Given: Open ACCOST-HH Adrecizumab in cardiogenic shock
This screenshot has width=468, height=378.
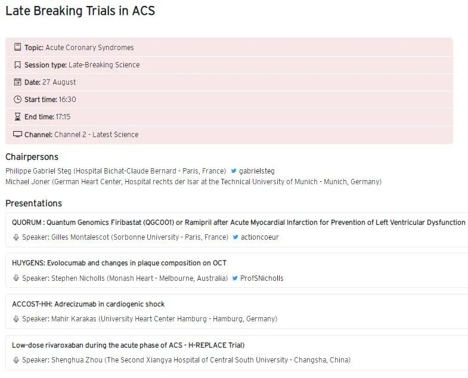Looking at the screenshot, I should 88,304.
